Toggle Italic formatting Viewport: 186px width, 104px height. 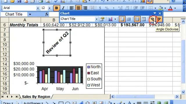coord(63,8)
